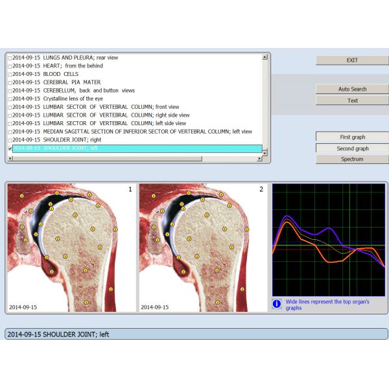Click marker on right muscle strip, image 1
The image size is (389, 389).
[x=111, y=289]
